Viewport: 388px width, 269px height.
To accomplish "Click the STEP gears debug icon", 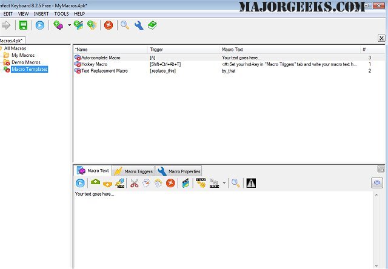I will click(x=214, y=183).
